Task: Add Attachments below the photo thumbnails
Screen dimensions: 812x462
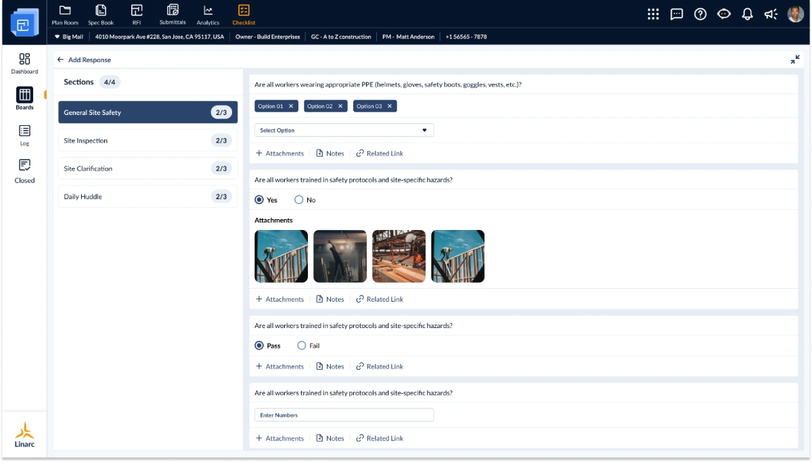Action: coord(279,299)
